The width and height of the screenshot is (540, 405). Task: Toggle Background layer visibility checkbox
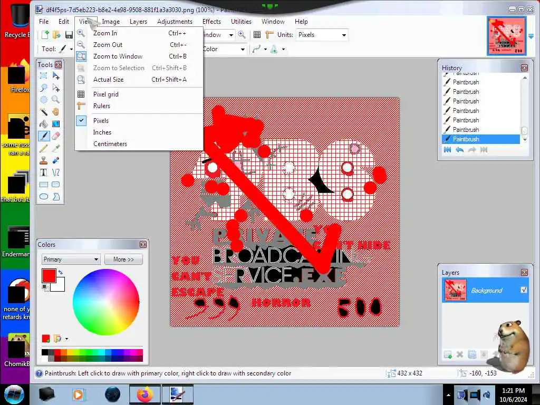point(524,290)
